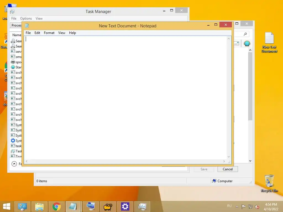Click the muted volume tray icon

[257, 206]
